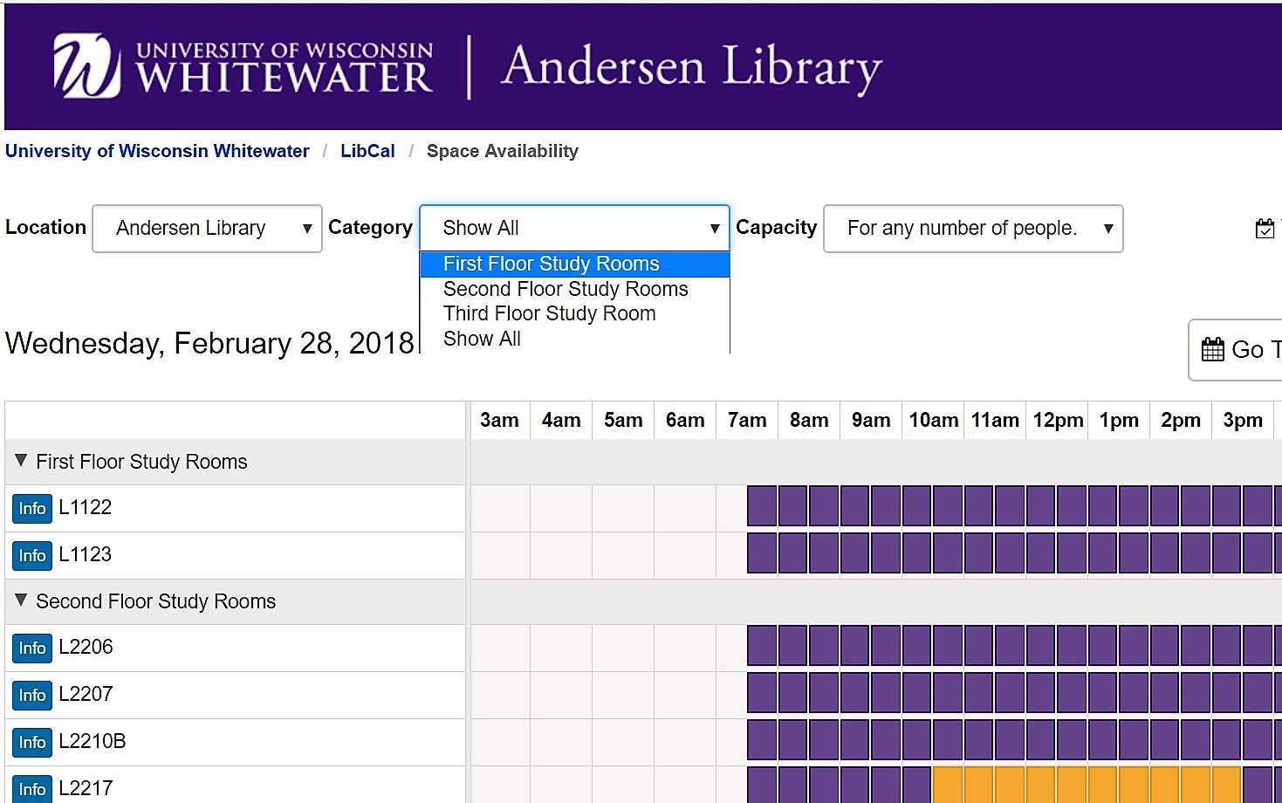Click room name L2206
This screenshot has width=1282, height=803.
[86, 647]
